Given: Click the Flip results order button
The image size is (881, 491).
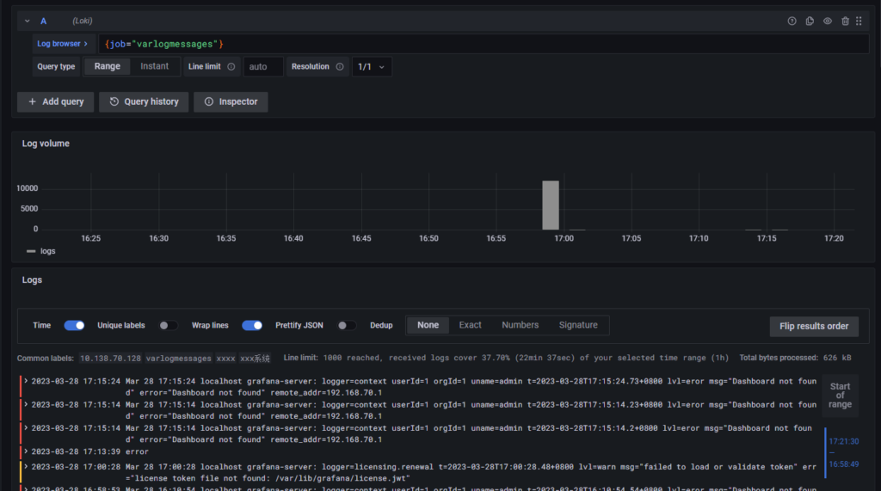Looking at the screenshot, I should tap(814, 326).
